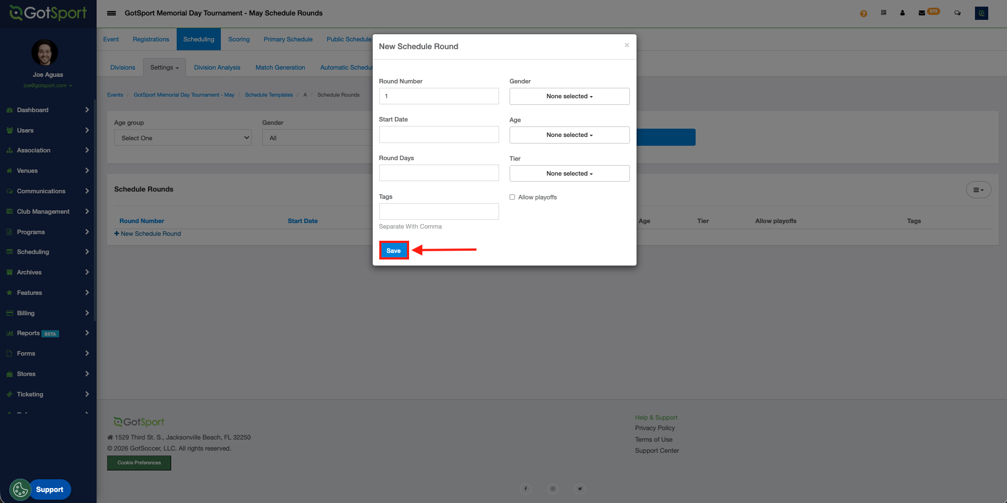Click into the Start Date field

coord(439,135)
